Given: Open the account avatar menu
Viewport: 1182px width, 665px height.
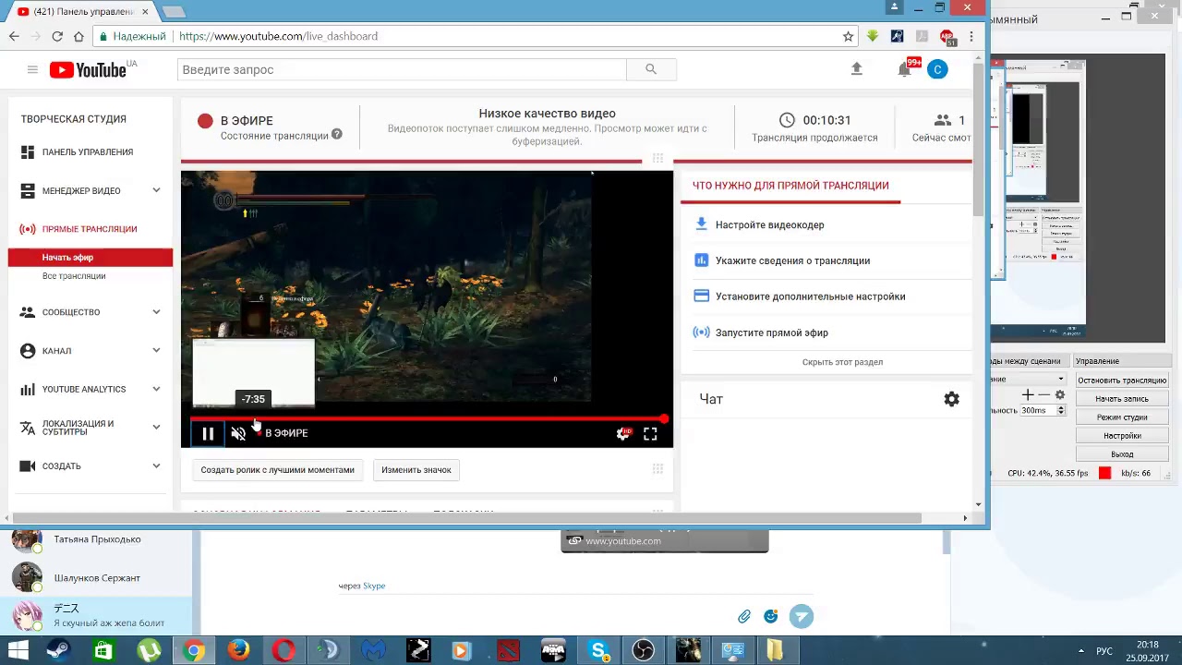Looking at the screenshot, I should (x=937, y=69).
